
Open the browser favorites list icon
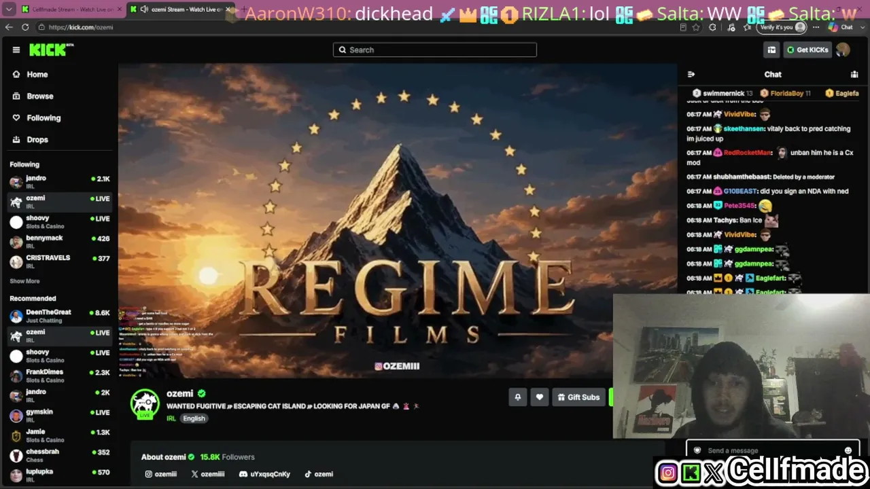[x=747, y=27]
